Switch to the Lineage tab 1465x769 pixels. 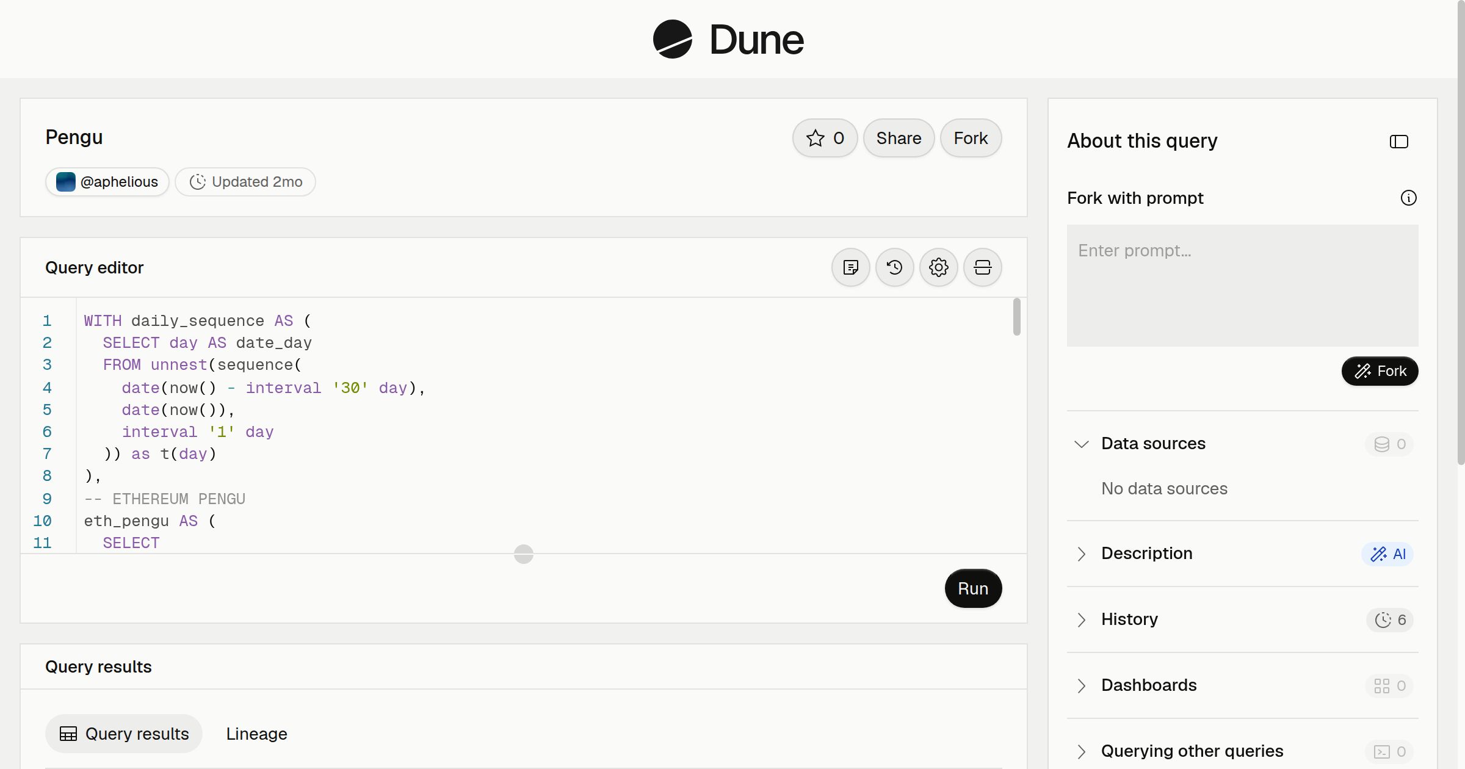click(x=256, y=734)
